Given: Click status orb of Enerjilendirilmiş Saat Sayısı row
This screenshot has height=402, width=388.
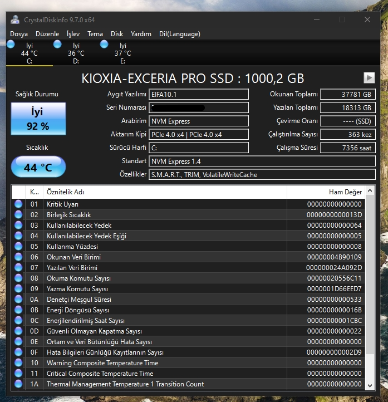Looking at the screenshot, I should coord(18,321).
